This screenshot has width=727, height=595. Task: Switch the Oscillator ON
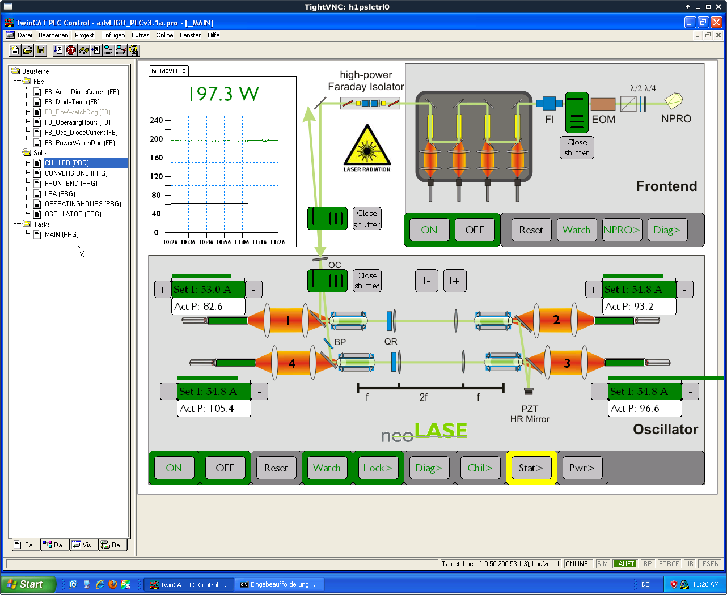coord(174,468)
